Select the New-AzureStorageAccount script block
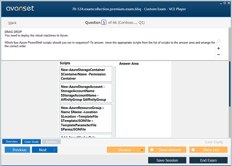Image resolution: width=232 pixels, height=166 pixels. pos(86,93)
